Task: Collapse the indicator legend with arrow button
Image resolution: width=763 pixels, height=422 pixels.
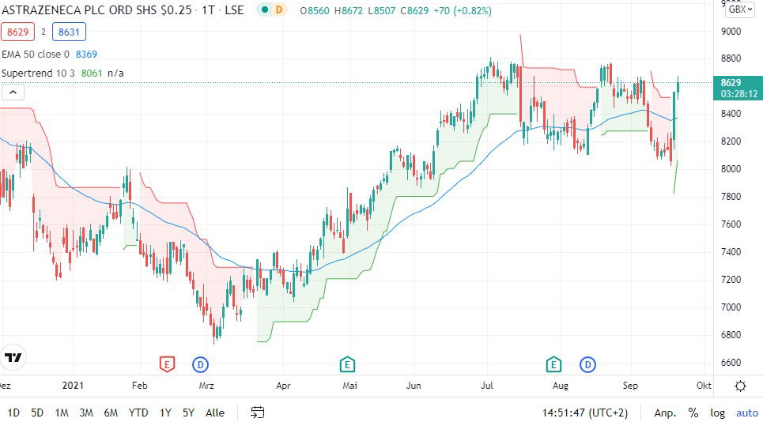Action: [x=13, y=92]
